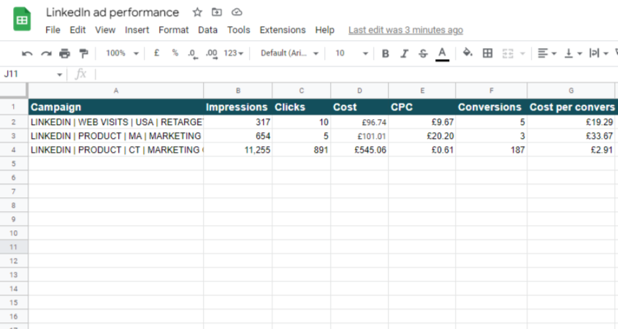
Task: Toggle bold formatting
Action: [385, 53]
